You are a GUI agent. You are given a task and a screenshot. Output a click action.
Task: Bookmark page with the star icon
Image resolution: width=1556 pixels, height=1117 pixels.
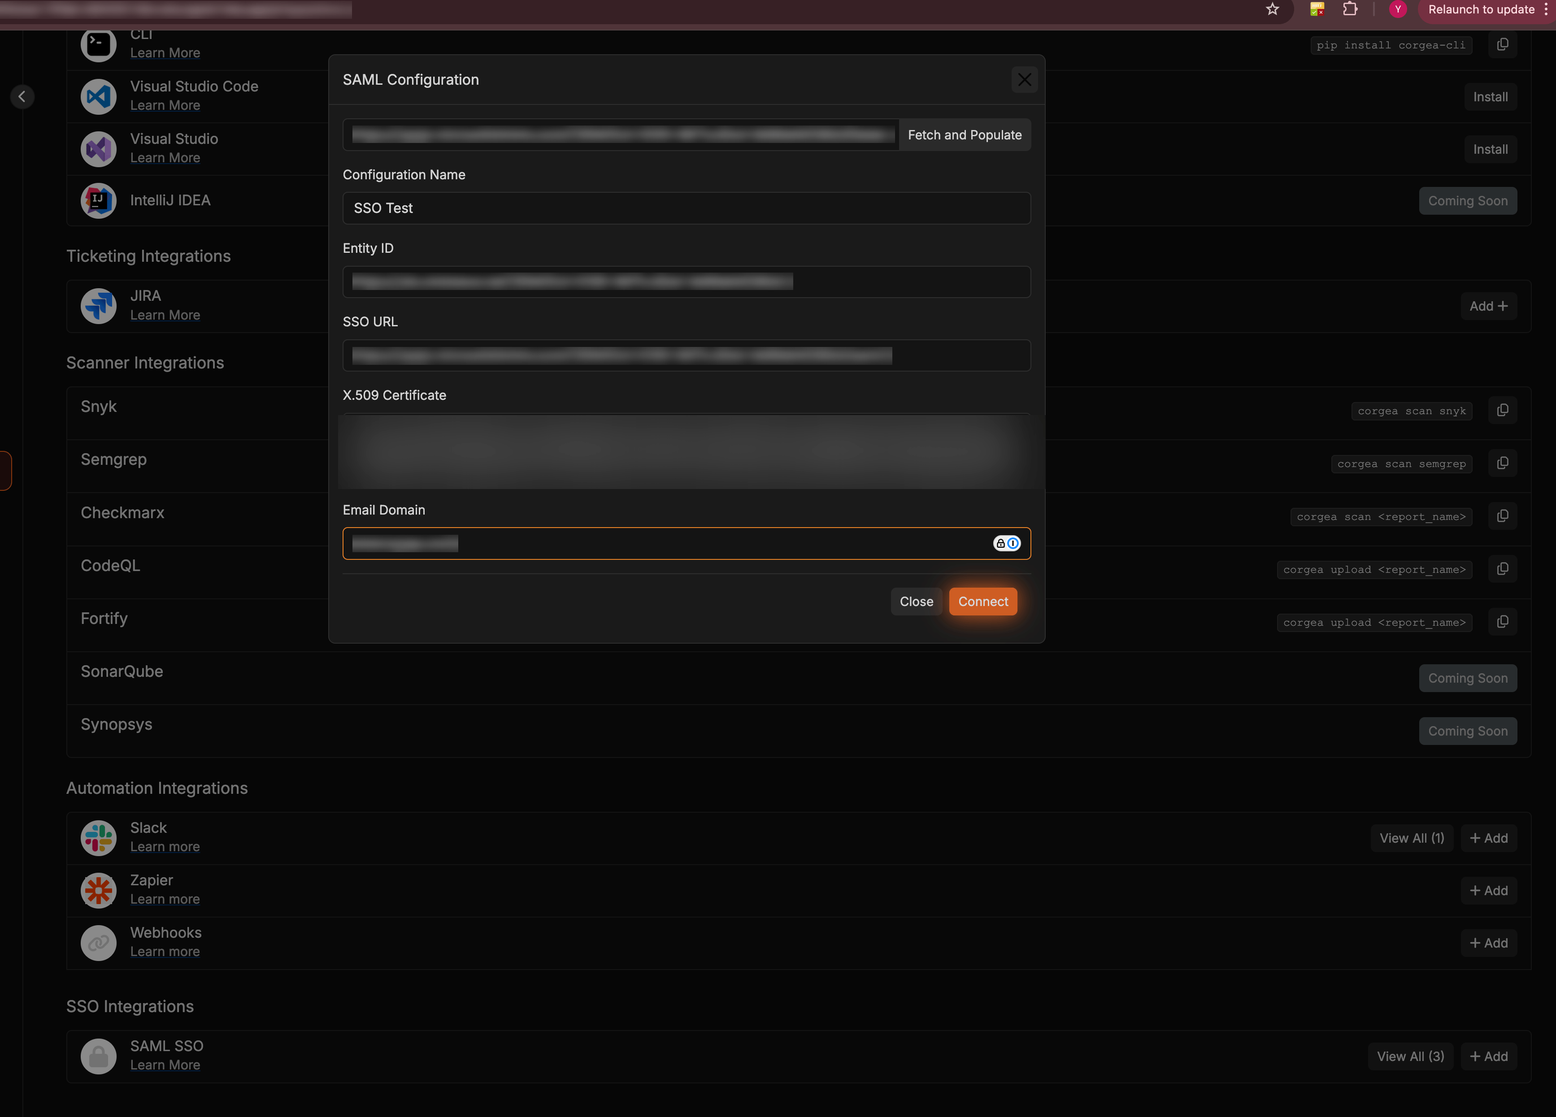pyautogui.click(x=1273, y=9)
